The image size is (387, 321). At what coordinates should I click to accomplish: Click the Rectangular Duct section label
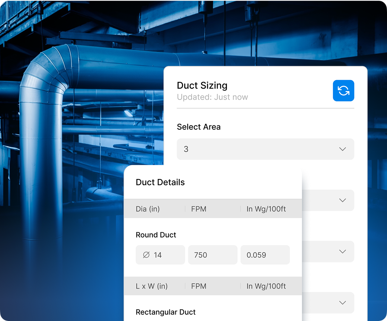166,312
